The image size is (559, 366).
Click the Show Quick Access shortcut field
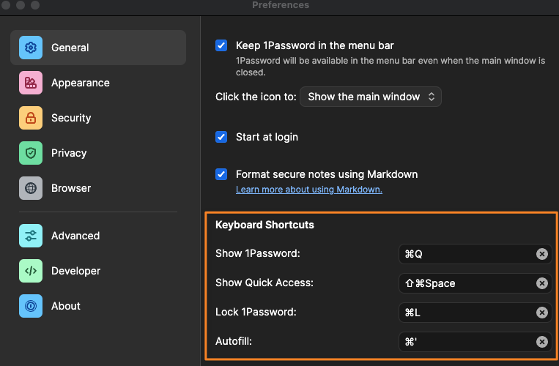pos(465,283)
